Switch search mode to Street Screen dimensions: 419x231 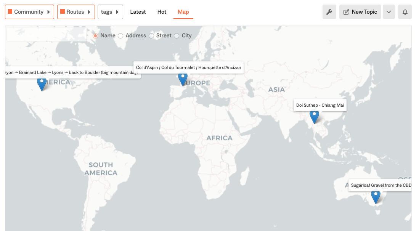click(x=151, y=35)
